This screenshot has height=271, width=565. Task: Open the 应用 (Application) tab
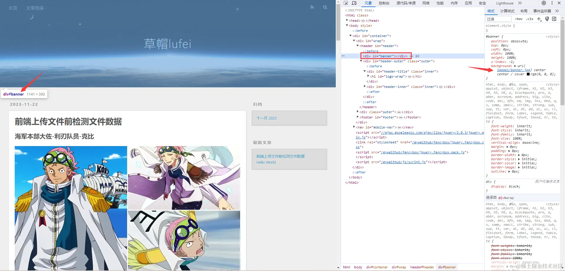(468, 3)
